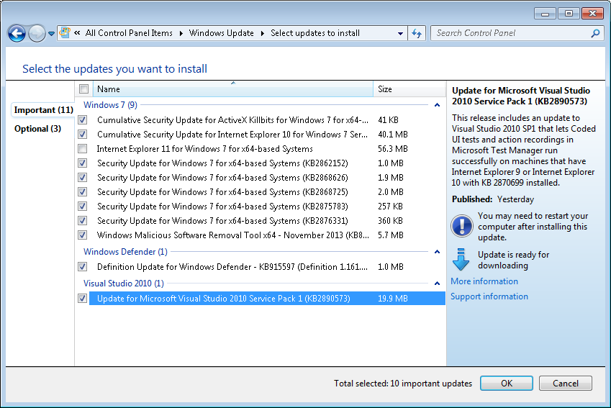The width and height of the screenshot is (611, 408).
Task: Select the KB2876331 security update row
Action: [267, 221]
